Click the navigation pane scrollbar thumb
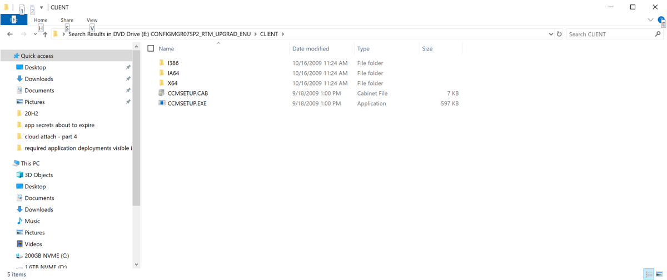Viewport: 667px width, 280px height. pos(136,129)
